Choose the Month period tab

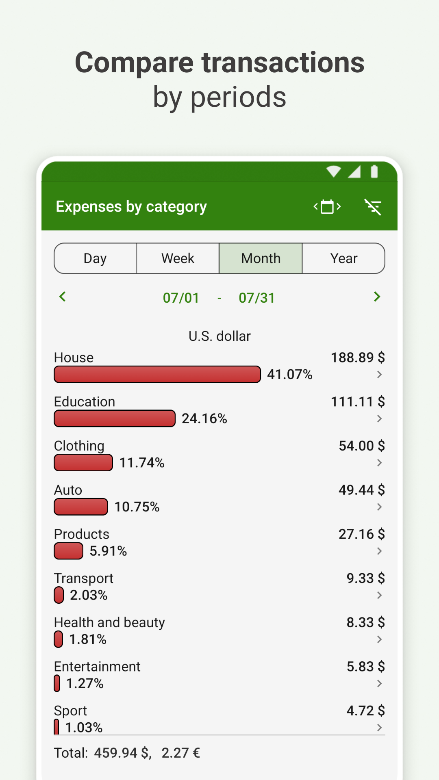[261, 258]
